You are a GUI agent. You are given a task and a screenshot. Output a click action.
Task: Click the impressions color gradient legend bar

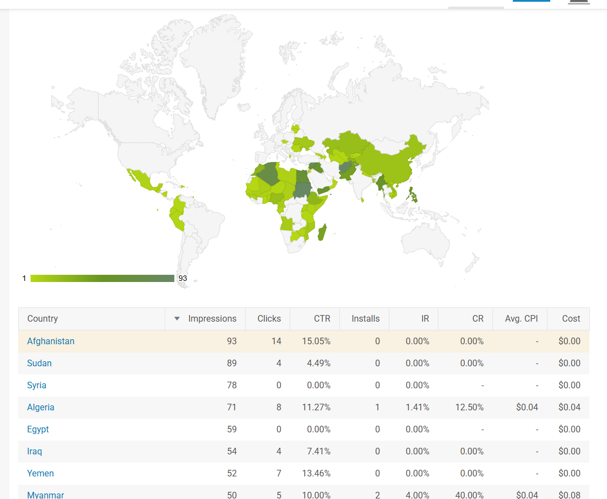coord(102,278)
